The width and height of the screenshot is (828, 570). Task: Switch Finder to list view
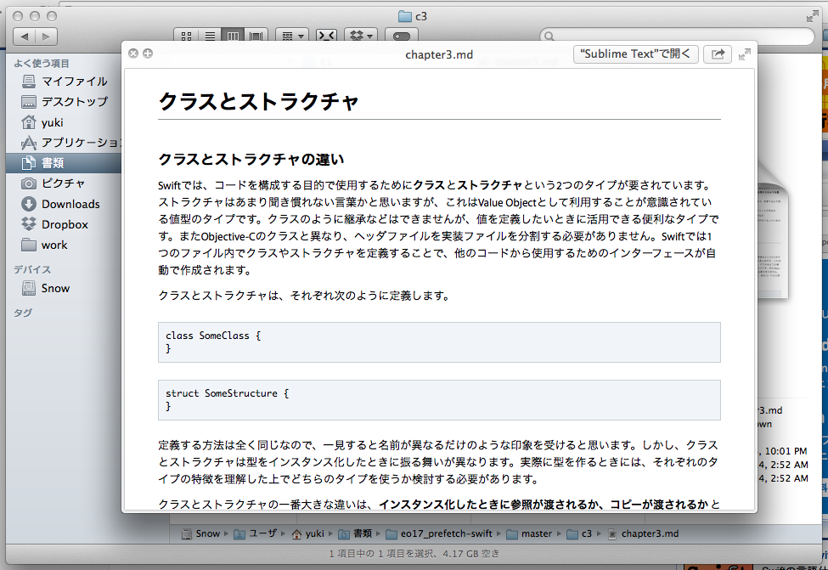209,37
